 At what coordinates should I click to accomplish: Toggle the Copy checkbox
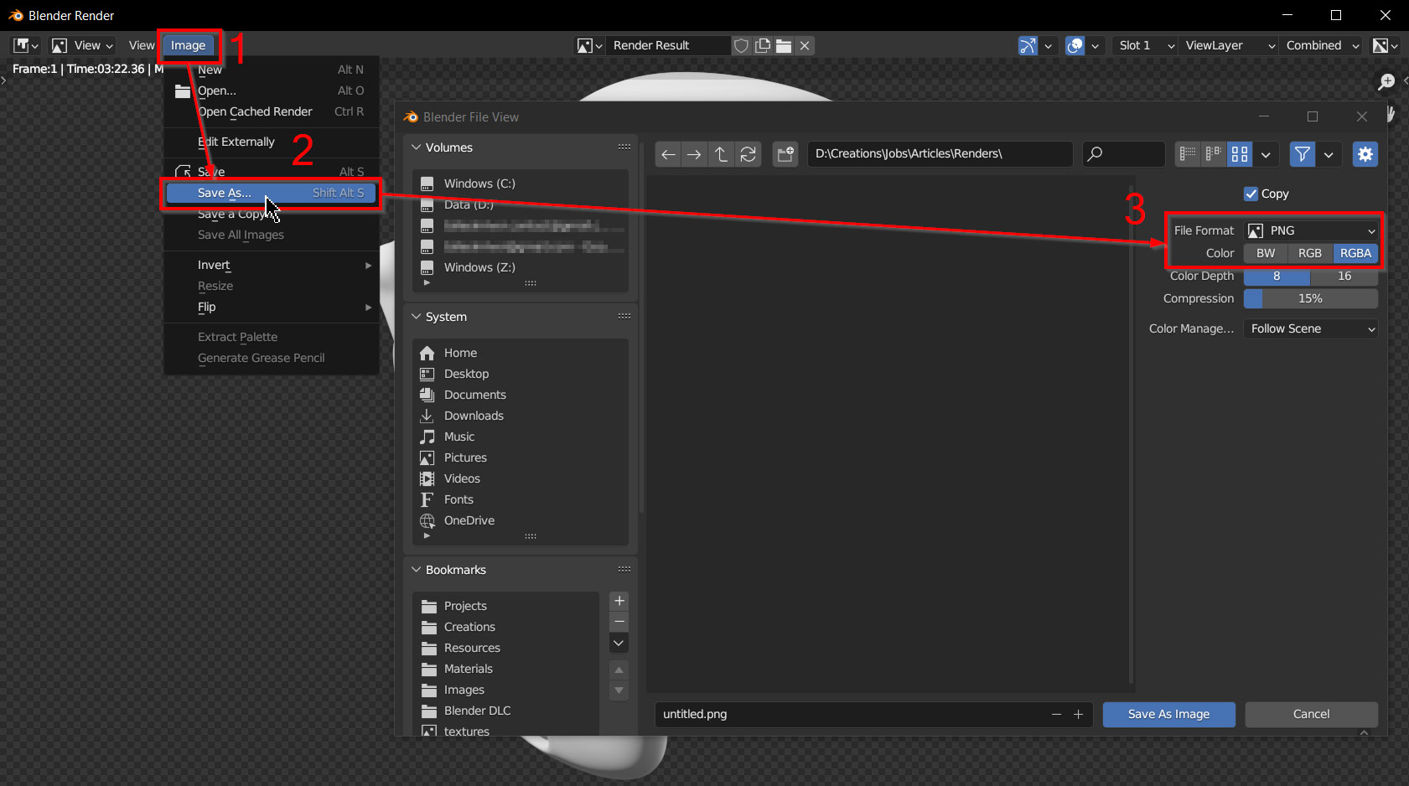(1251, 194)
